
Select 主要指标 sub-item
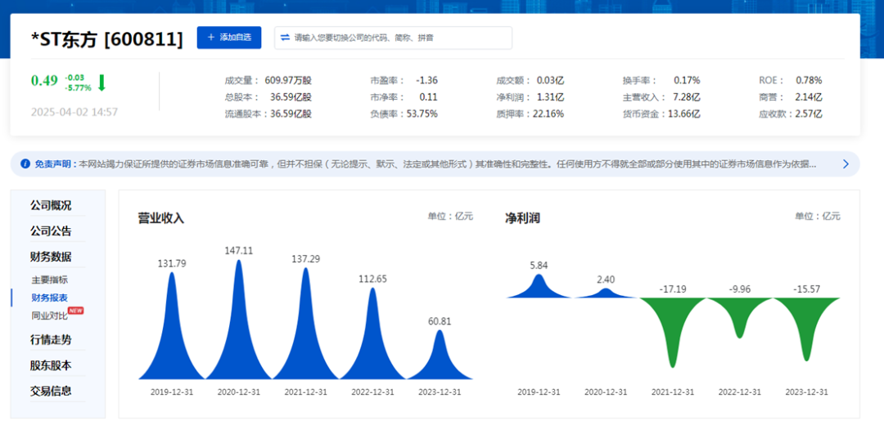(x=50, y=280)
